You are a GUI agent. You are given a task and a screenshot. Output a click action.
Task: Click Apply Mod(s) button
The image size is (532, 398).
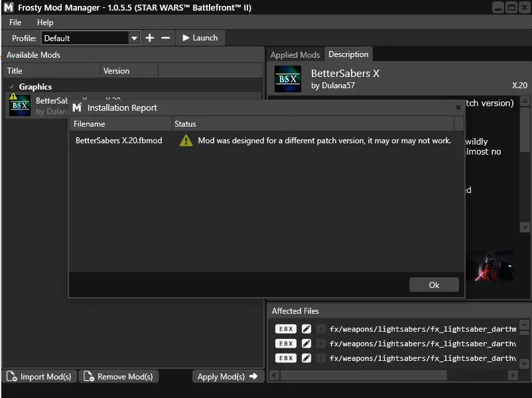point(228,376)
